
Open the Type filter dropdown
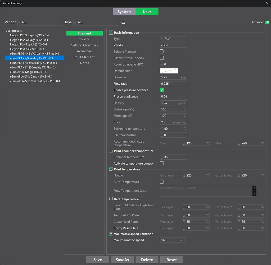click(96, 22)
